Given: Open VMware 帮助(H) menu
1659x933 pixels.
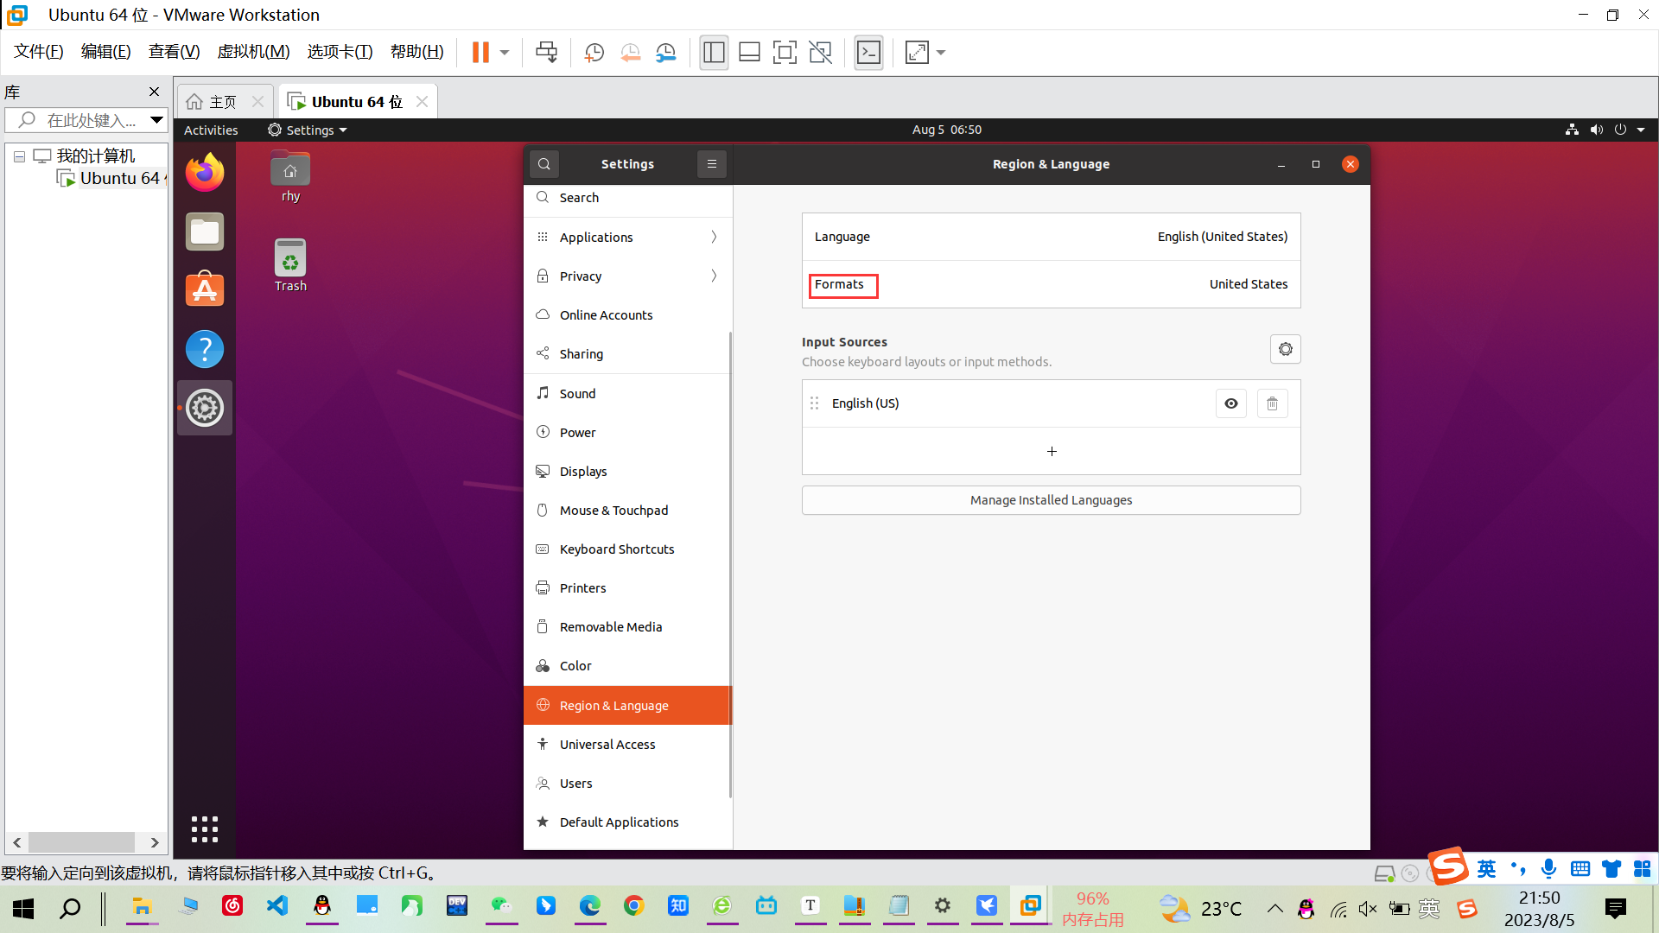Looking at the screenshot, I should pyautogui.click(x=416, y=52).
